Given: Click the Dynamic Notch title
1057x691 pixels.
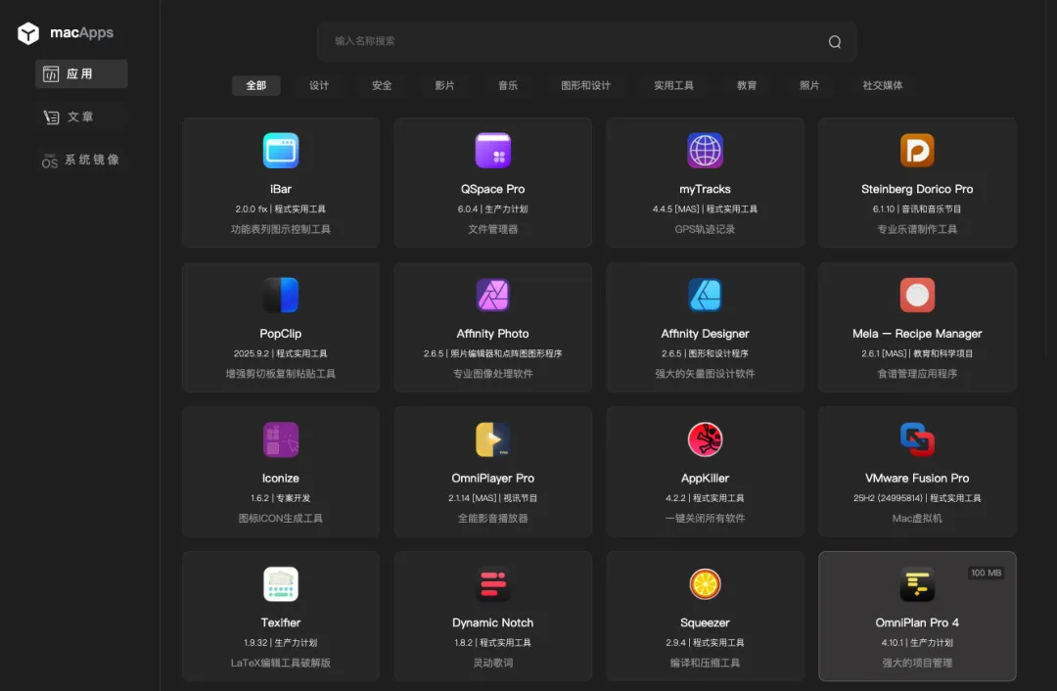Looking at the screenshot, I should tap(492, 622).
